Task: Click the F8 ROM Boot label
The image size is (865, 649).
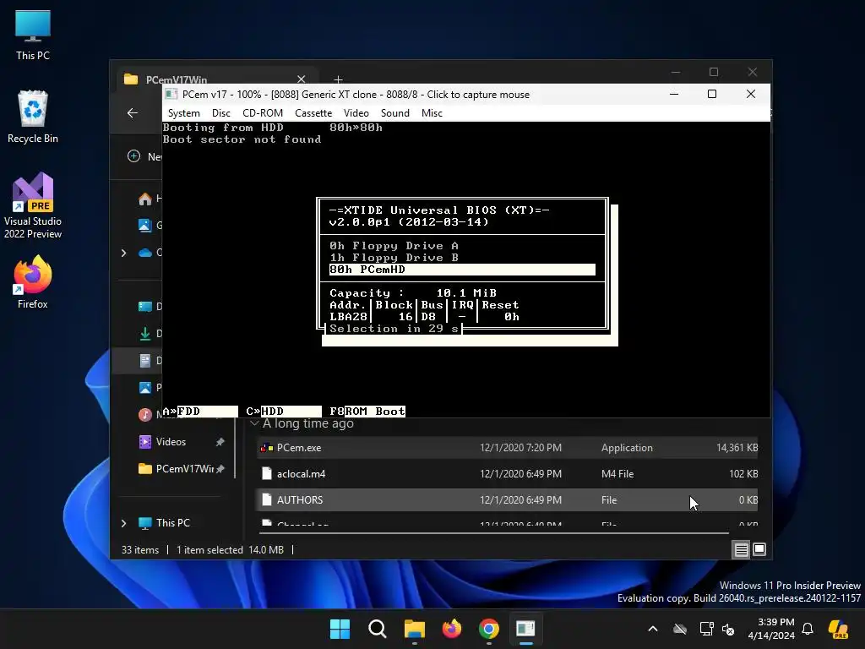Action: [367, 412]
